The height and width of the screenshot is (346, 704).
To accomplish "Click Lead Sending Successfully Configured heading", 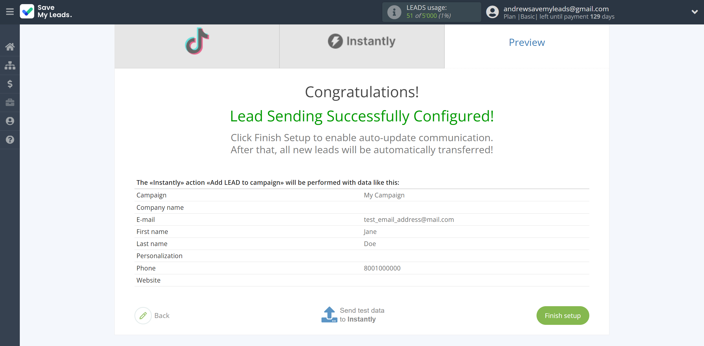I will click(362, 116).
